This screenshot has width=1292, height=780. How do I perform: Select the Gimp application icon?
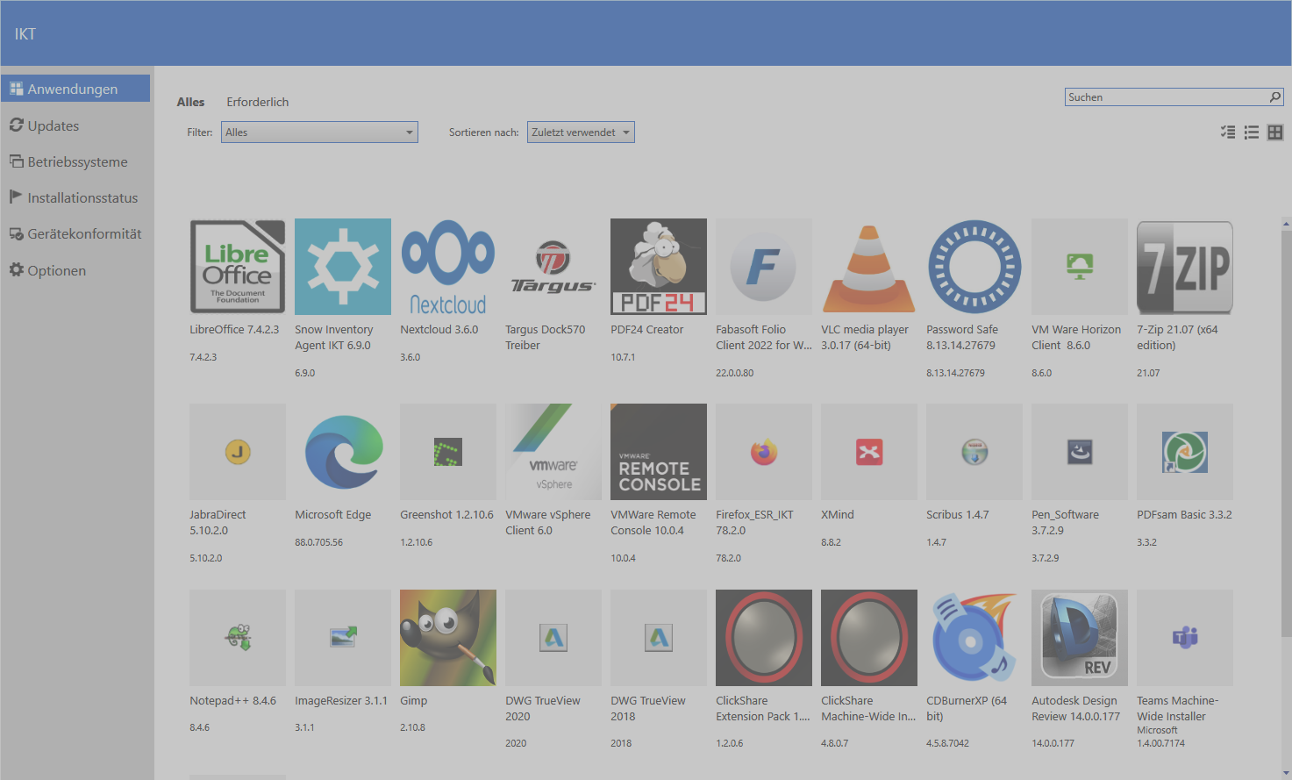(448, 638)
